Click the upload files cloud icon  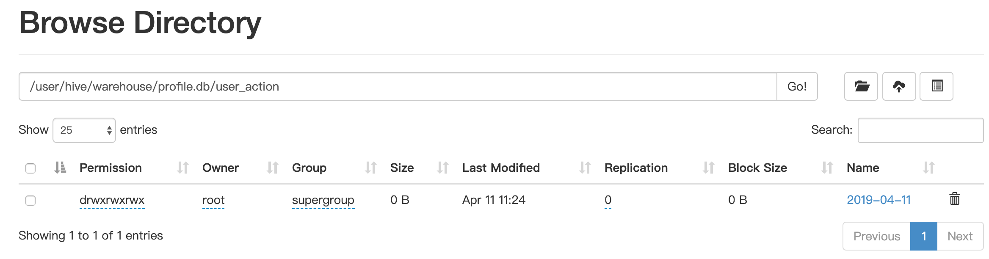[899, 86]
